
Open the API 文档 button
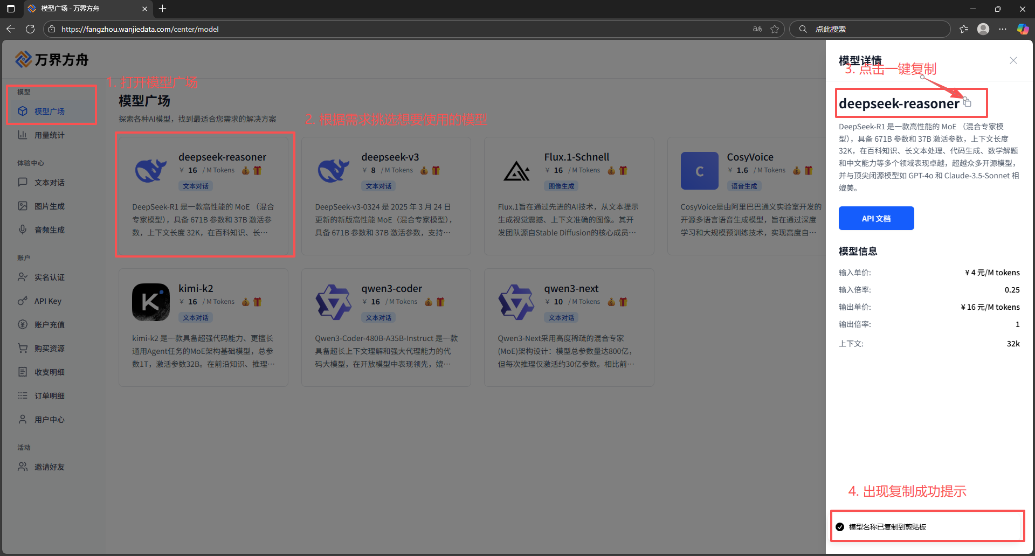876,218
